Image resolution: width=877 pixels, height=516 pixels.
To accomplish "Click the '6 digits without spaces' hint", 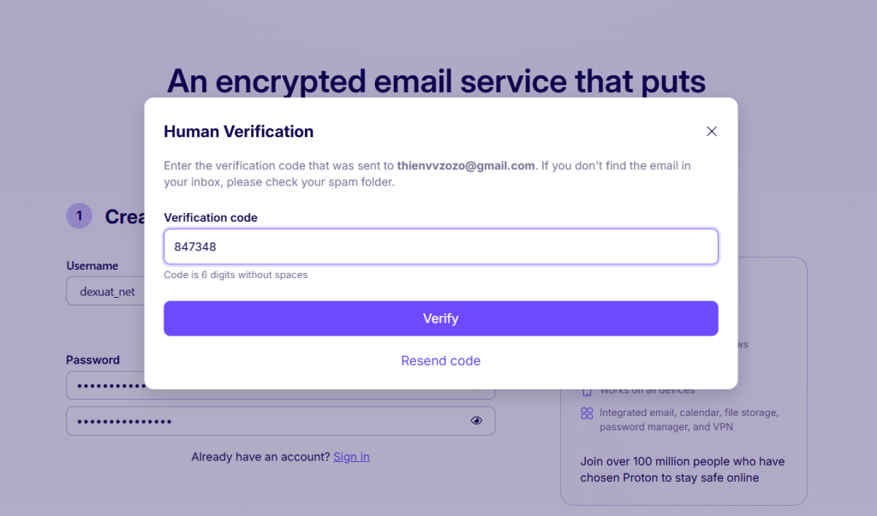I will (x=236, y=275).
